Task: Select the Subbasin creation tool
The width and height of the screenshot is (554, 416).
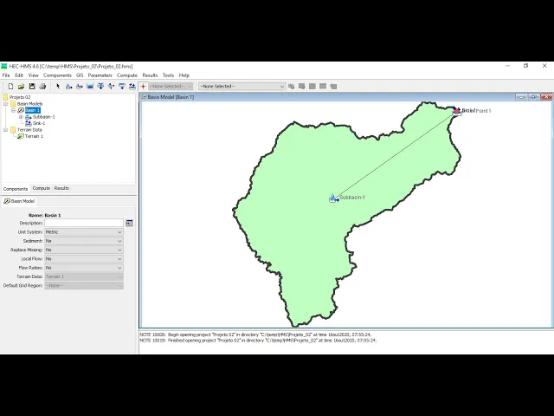Action: [x=69, y=87]
